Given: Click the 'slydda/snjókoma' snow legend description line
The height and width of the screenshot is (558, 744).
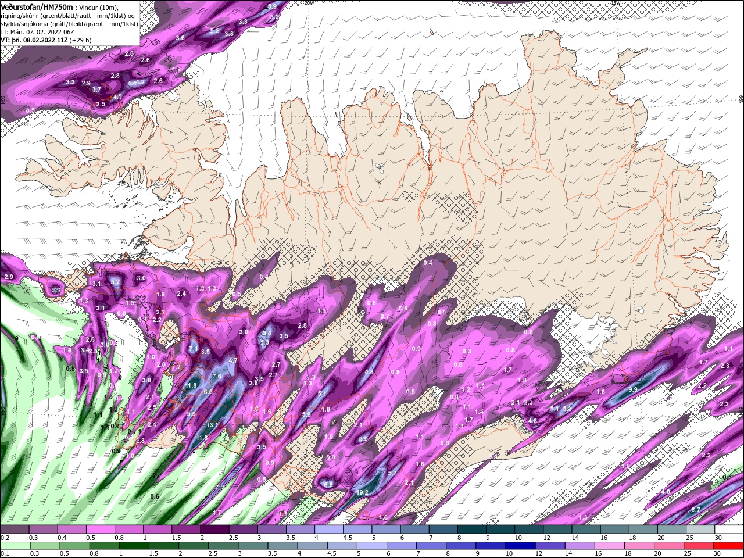Looking at the screenshot, I should click(69, 24).
